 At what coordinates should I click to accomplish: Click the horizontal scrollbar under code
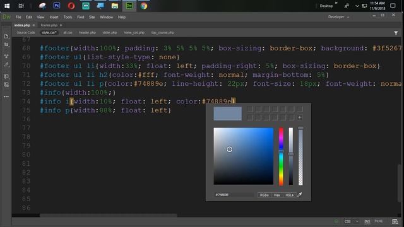pyautogui.click(x=108, y=215)
